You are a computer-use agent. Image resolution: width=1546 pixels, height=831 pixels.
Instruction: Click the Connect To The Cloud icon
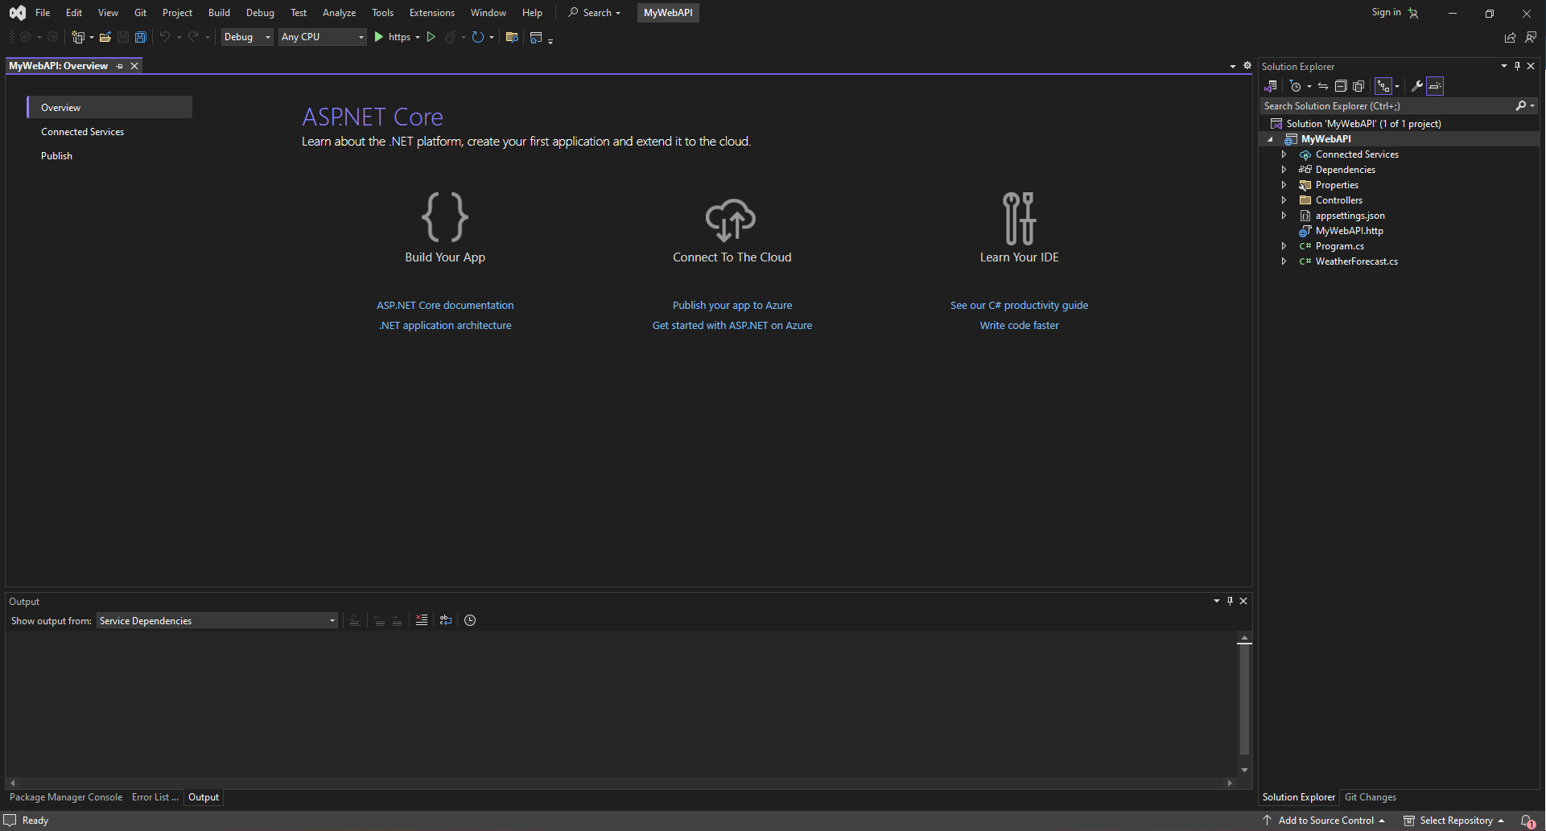pos(731,220)
